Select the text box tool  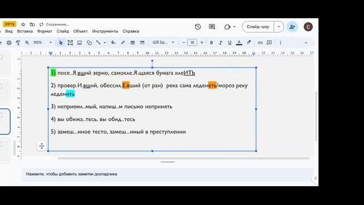tap(70, 43)
